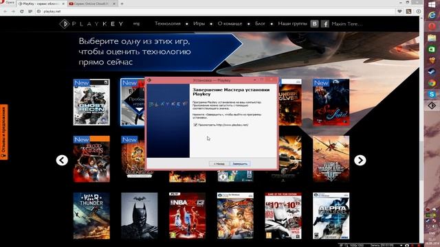
Task: Open the Технология menu item
Action: click(168, 24)
